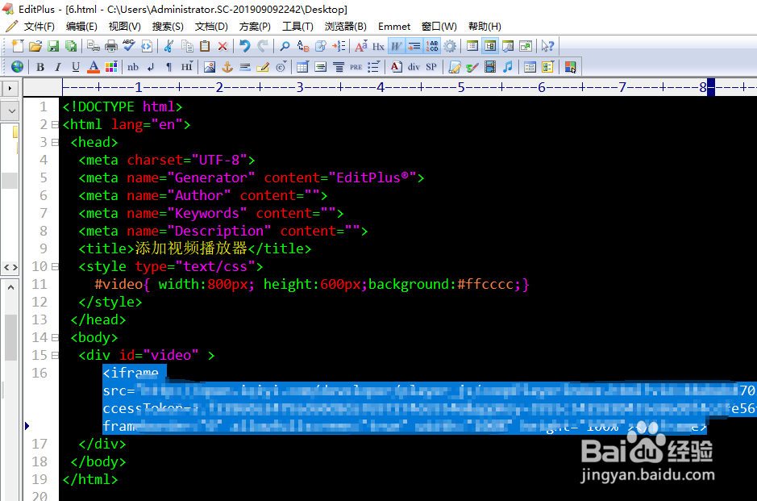Viewport: 757px width, 501px height.
Task: Collapse the head block at line 3
Action: (55, 143)
